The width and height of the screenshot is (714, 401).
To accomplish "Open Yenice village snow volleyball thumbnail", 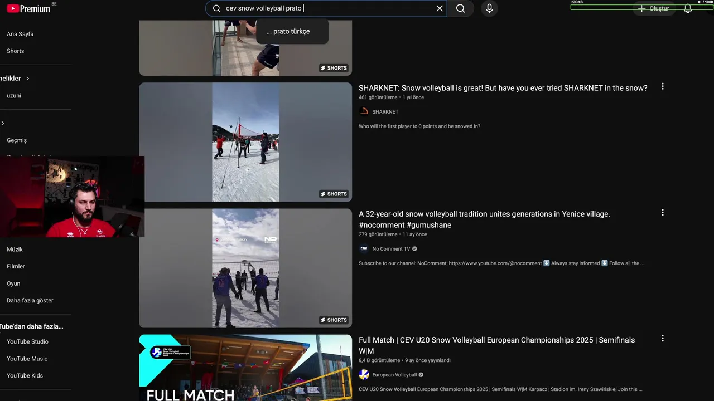I will 245,268.
